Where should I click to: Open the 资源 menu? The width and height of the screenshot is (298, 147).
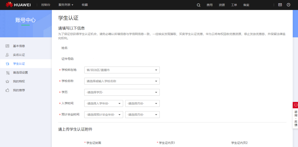222,5
